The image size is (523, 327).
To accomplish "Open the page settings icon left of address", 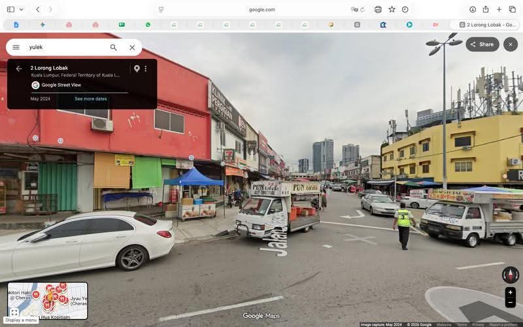I will click(161, 10).
